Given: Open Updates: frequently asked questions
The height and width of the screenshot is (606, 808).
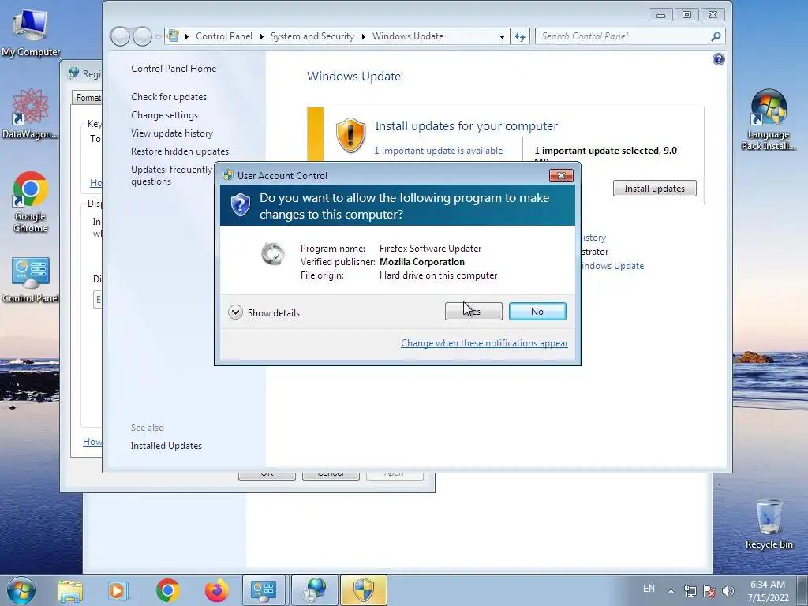Looking at the screenshot, I should pos(171,175).
